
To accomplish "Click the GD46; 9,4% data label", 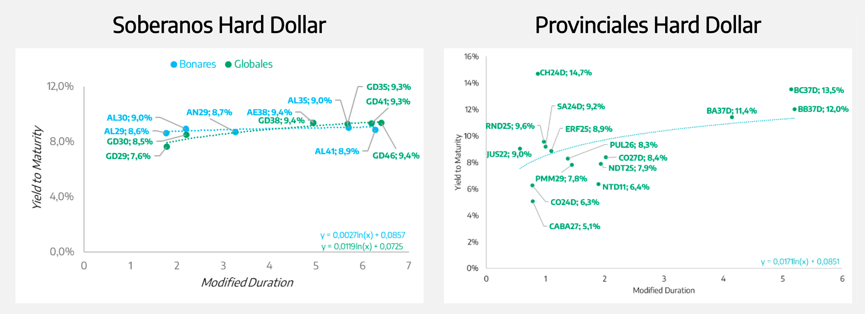I will [396, 156].
